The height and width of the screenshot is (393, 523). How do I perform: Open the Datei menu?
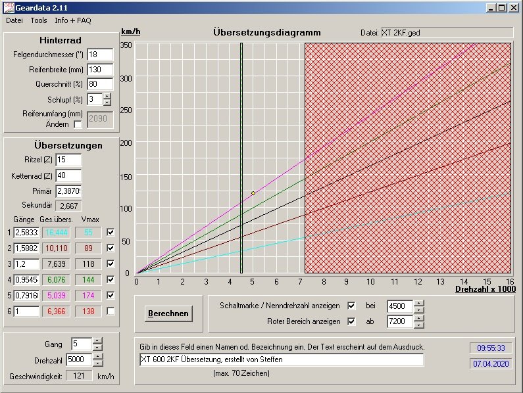pyautogui.click(x=14, y=20)
